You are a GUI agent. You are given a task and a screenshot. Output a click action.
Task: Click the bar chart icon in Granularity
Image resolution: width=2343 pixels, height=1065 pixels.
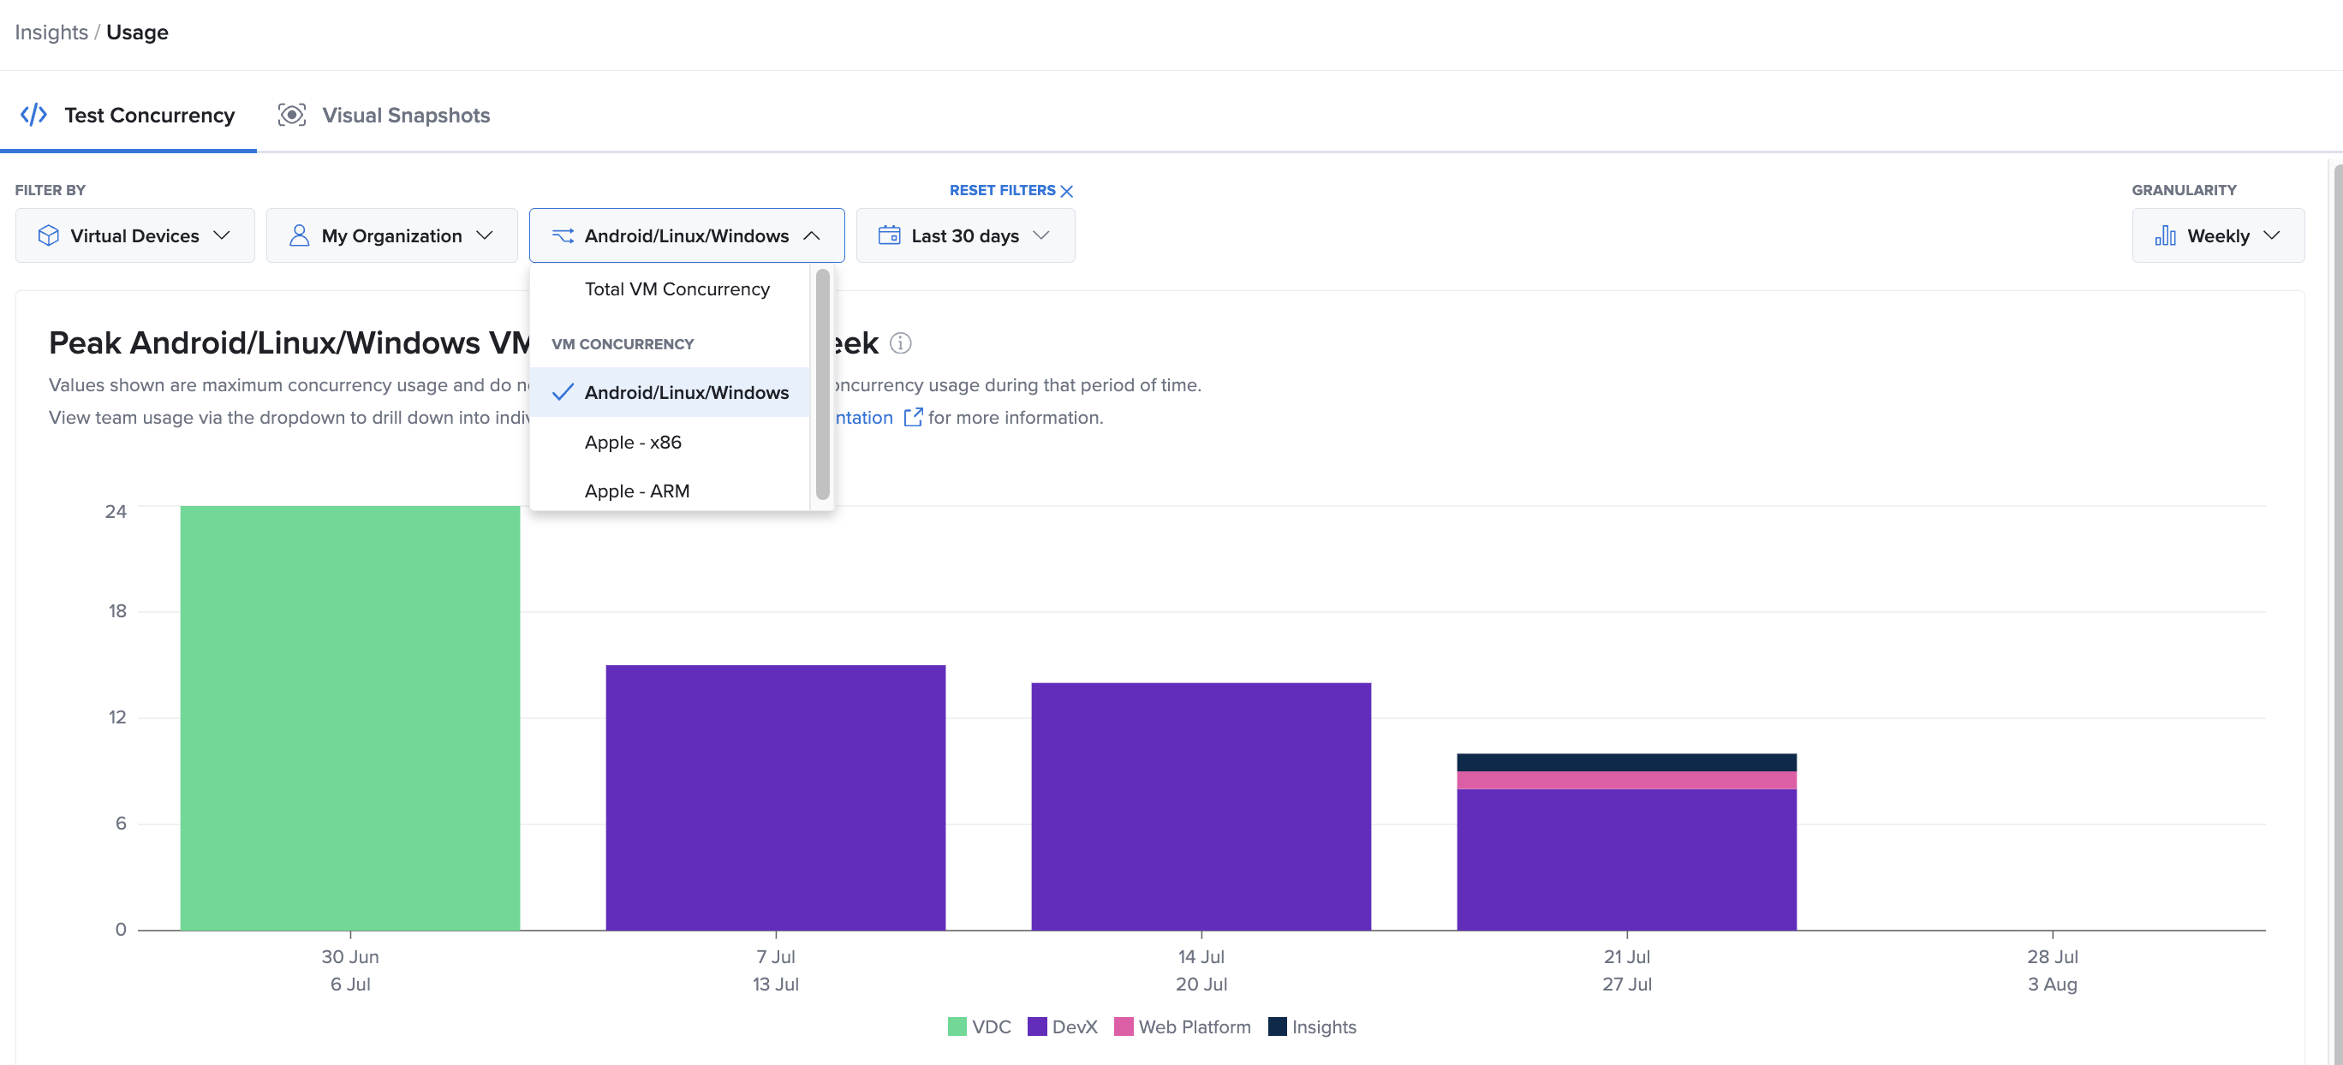tap(2165, 235)
